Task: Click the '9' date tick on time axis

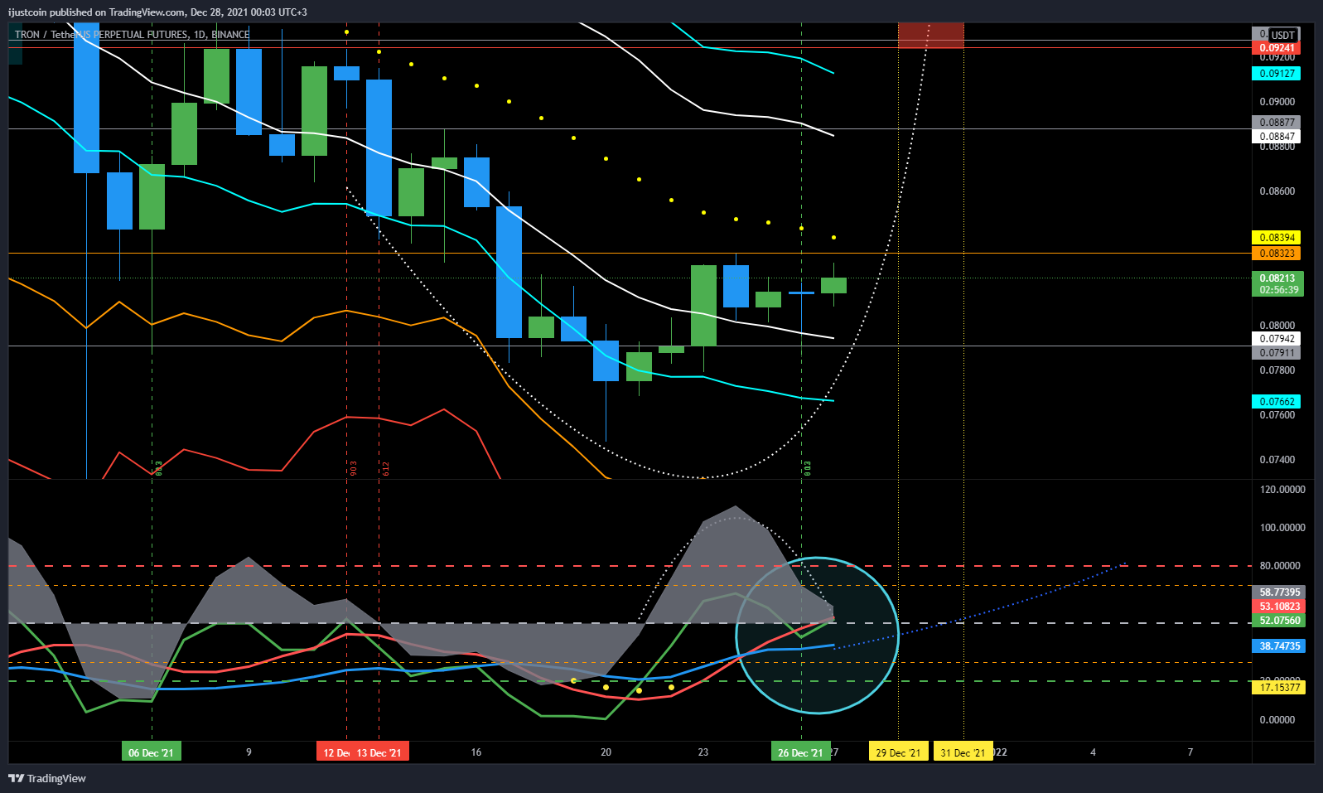Action: [x=249, y=752]
